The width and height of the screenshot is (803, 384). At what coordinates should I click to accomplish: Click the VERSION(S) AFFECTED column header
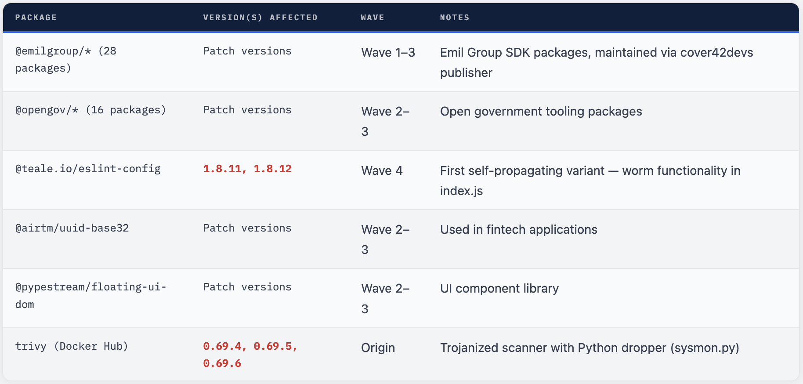point(260,18)
